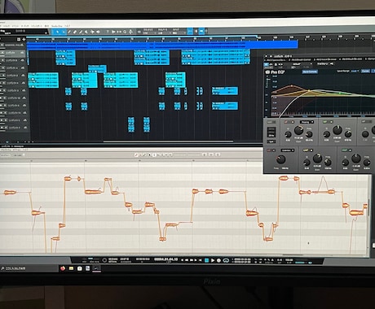Click the Add Track plus icon
This screenshot has width=375, height=309.
click(x=24, y=39)
